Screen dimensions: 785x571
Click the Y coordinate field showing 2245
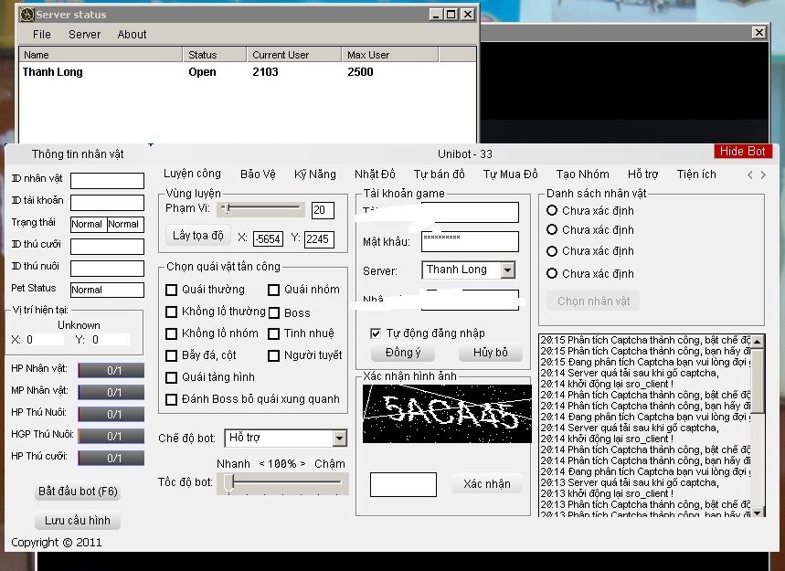point(319,238)
